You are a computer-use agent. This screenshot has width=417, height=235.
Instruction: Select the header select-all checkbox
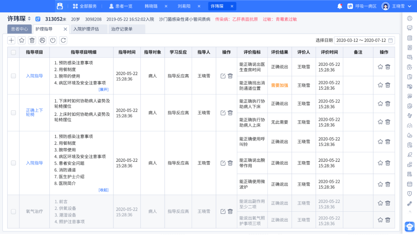click(x=13, y=52)
